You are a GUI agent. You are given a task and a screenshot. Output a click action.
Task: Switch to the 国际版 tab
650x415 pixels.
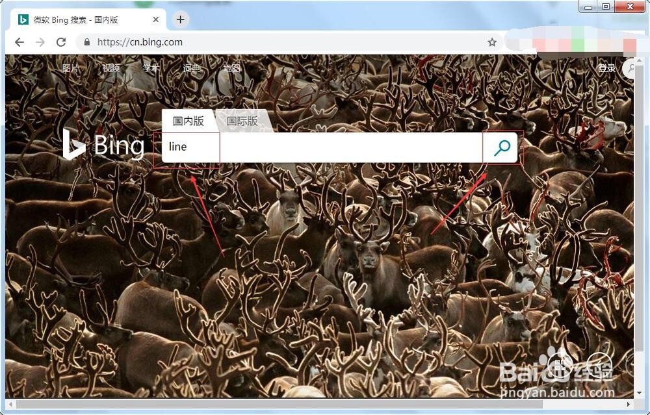pyautogui.click(x=242, y=121)
